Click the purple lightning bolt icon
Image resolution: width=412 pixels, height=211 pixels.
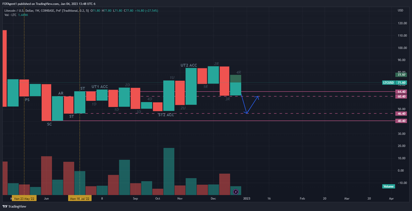click(236, 192)
